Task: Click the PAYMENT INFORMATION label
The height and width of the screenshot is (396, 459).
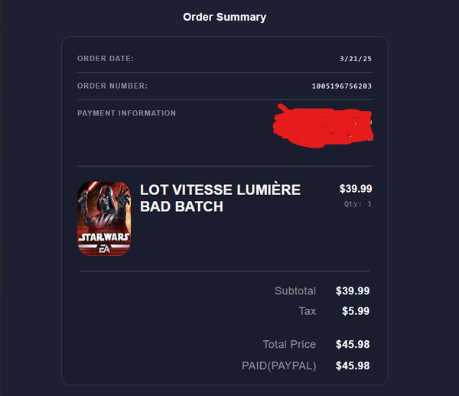Action: (x=126, y=113)
